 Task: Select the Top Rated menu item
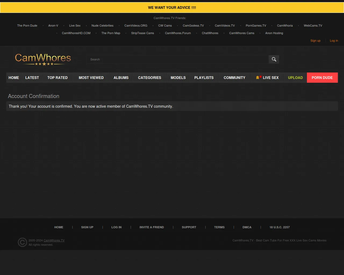click(x=58, y=78)
